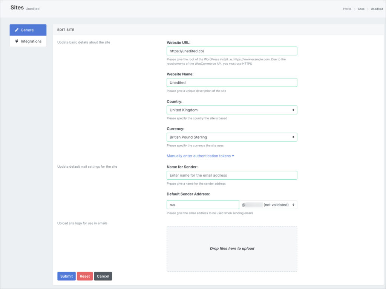Viewport: 386px width, 289px height.
Task: Click the logo upload drop zone
Action: (231, 249)
